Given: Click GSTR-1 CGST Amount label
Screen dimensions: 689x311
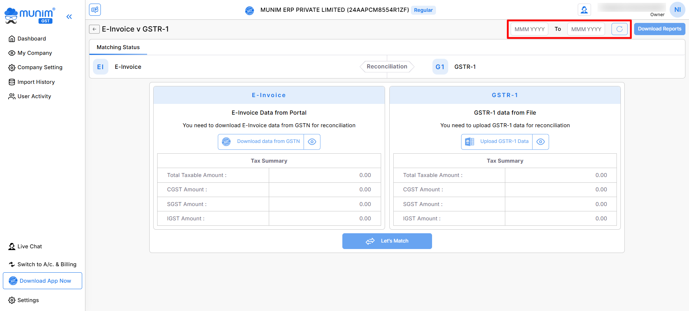Looking at the screenshot, I should pyautogui.click(x=423, y=190).
